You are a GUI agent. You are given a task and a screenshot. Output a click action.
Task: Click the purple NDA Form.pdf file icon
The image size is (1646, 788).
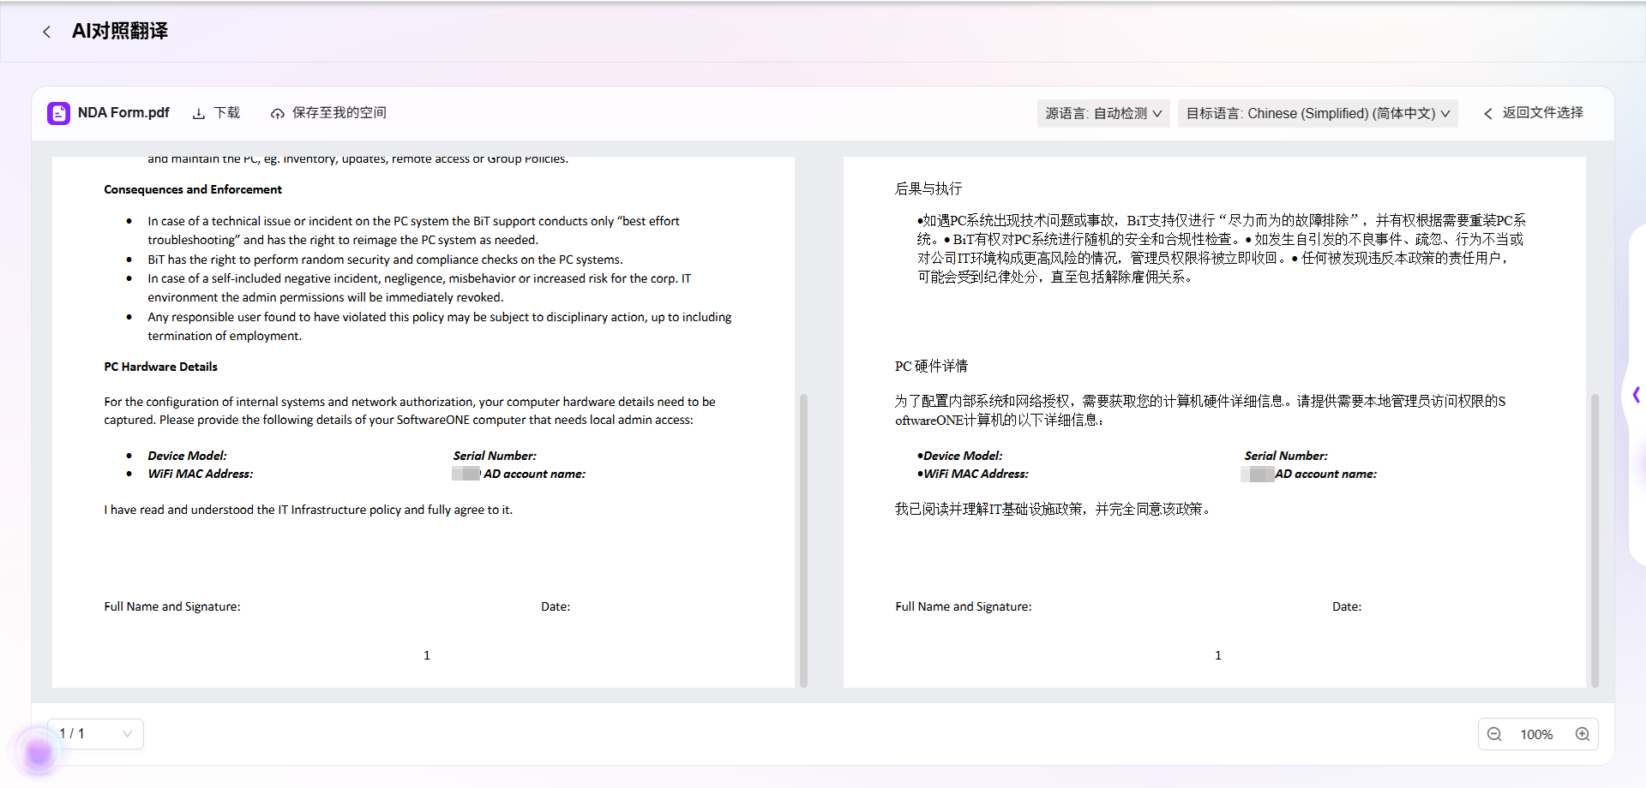pyautogui.click(x=58, y=113)
